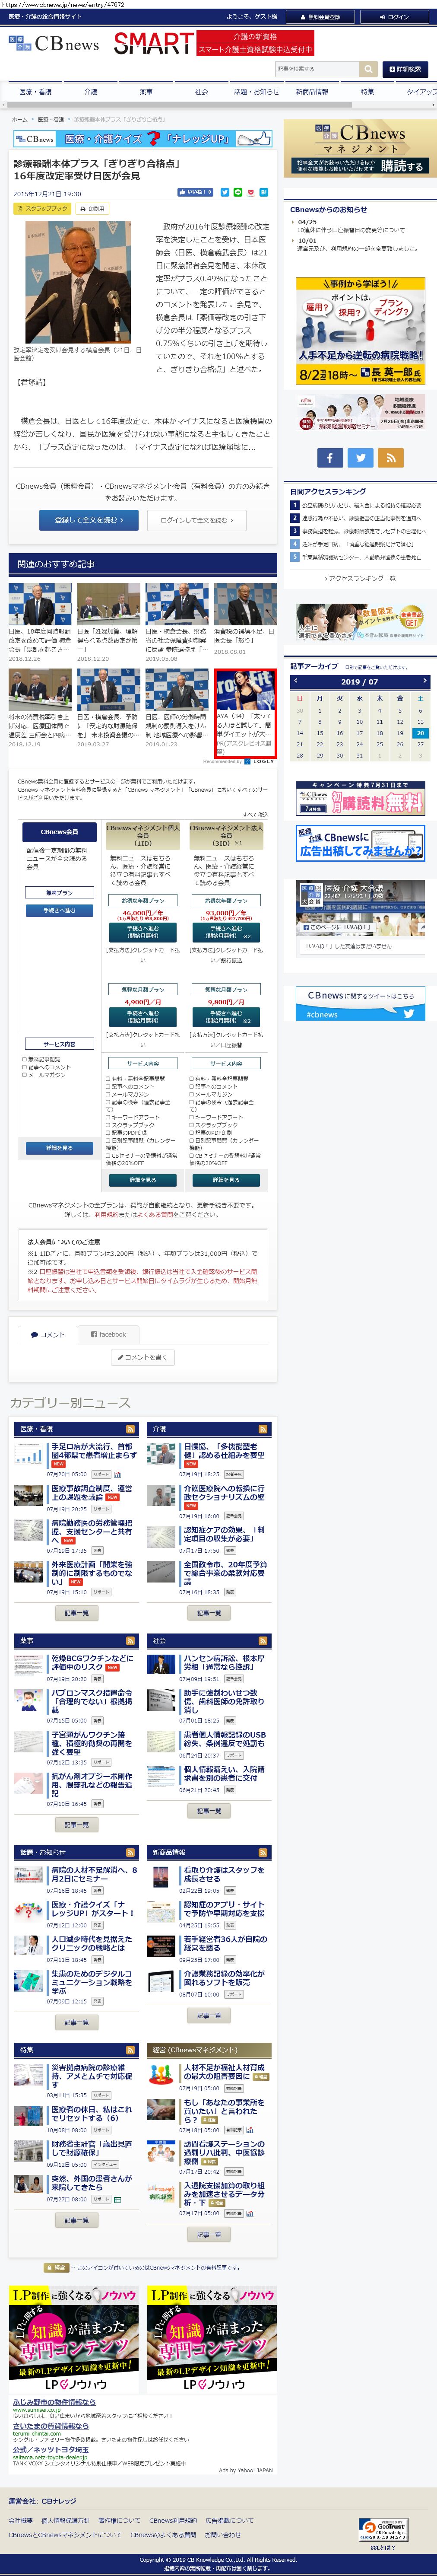Viewport: 437px width, 2576px height.
Task: Click ログインして全文を読む button
Action: coord(197,520)
